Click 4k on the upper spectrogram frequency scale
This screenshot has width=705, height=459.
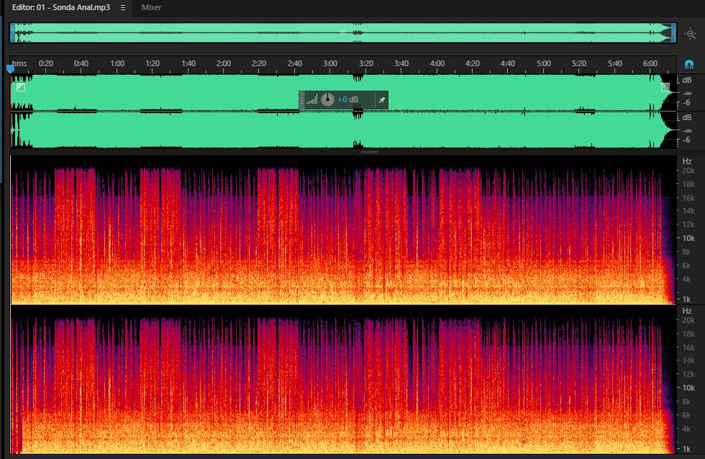pos(686,279)
